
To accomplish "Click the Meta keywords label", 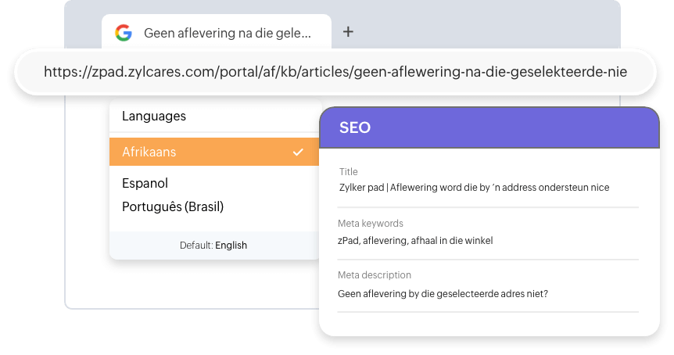I will (x=371, y=224).
